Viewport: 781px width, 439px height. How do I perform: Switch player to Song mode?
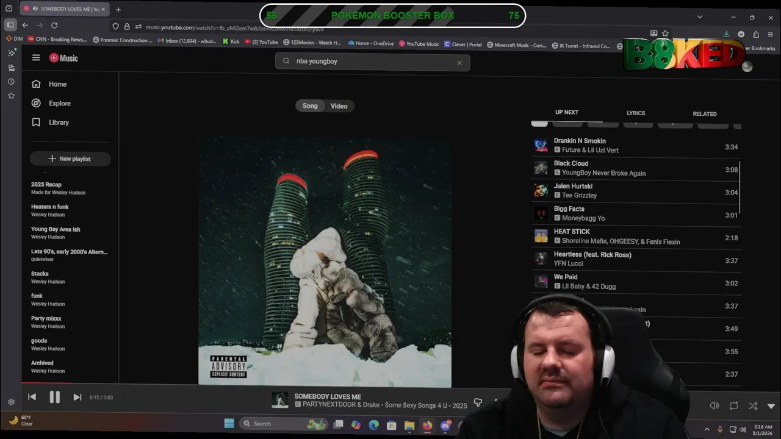(310, 106)
